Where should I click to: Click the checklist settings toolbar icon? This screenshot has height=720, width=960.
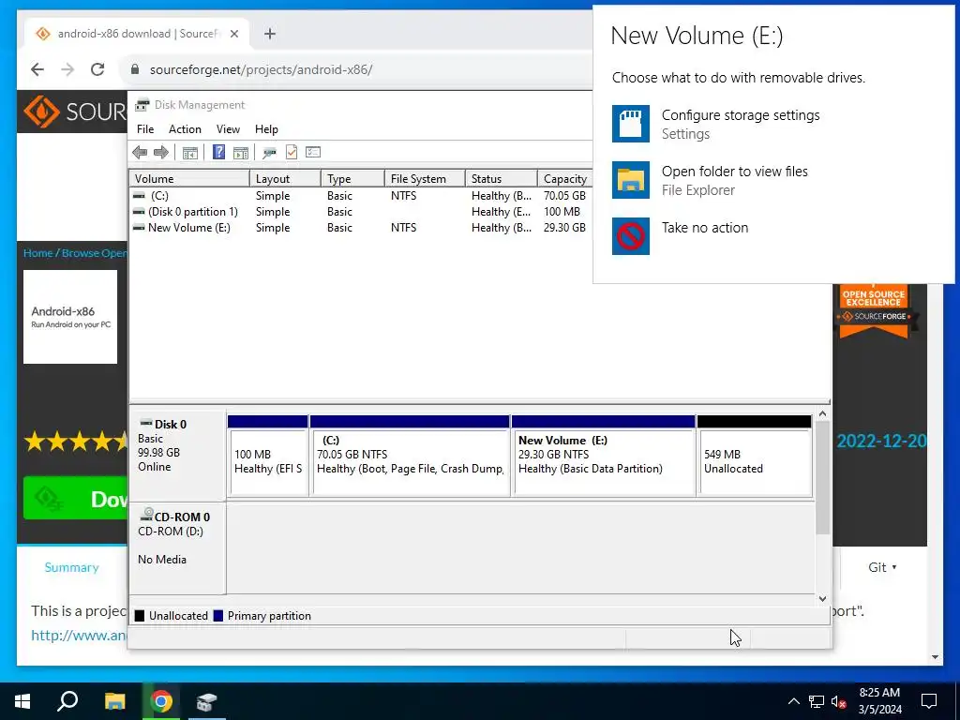[x=313, y=152]
